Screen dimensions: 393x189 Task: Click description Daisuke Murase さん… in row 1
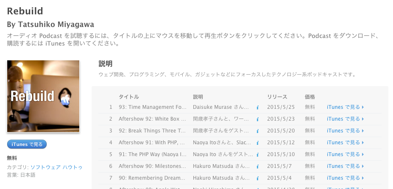[221, 107]
